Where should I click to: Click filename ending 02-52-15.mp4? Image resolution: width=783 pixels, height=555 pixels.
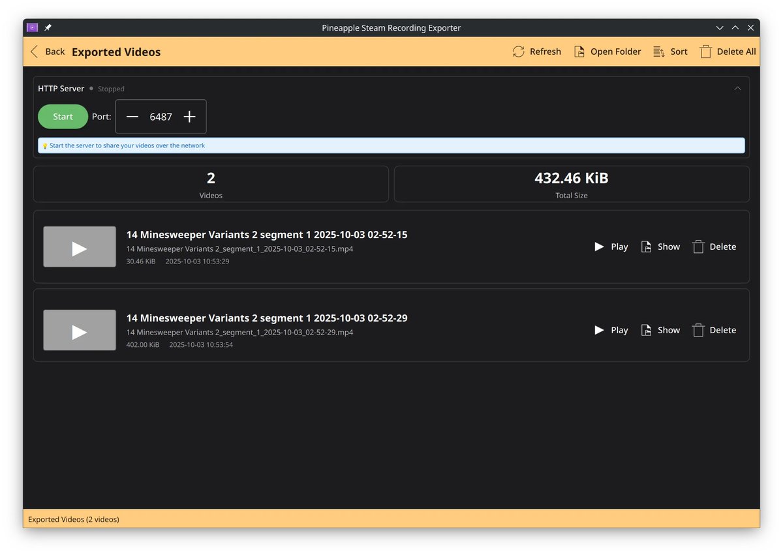tap(239, 249)
